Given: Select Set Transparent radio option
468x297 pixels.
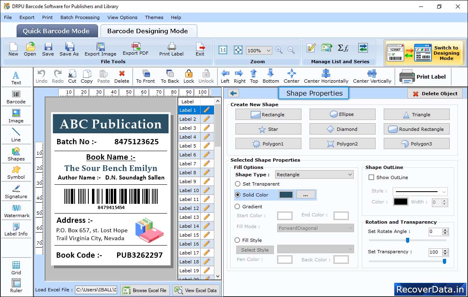Looking at the screenshot, I should (x=237, y=184).
